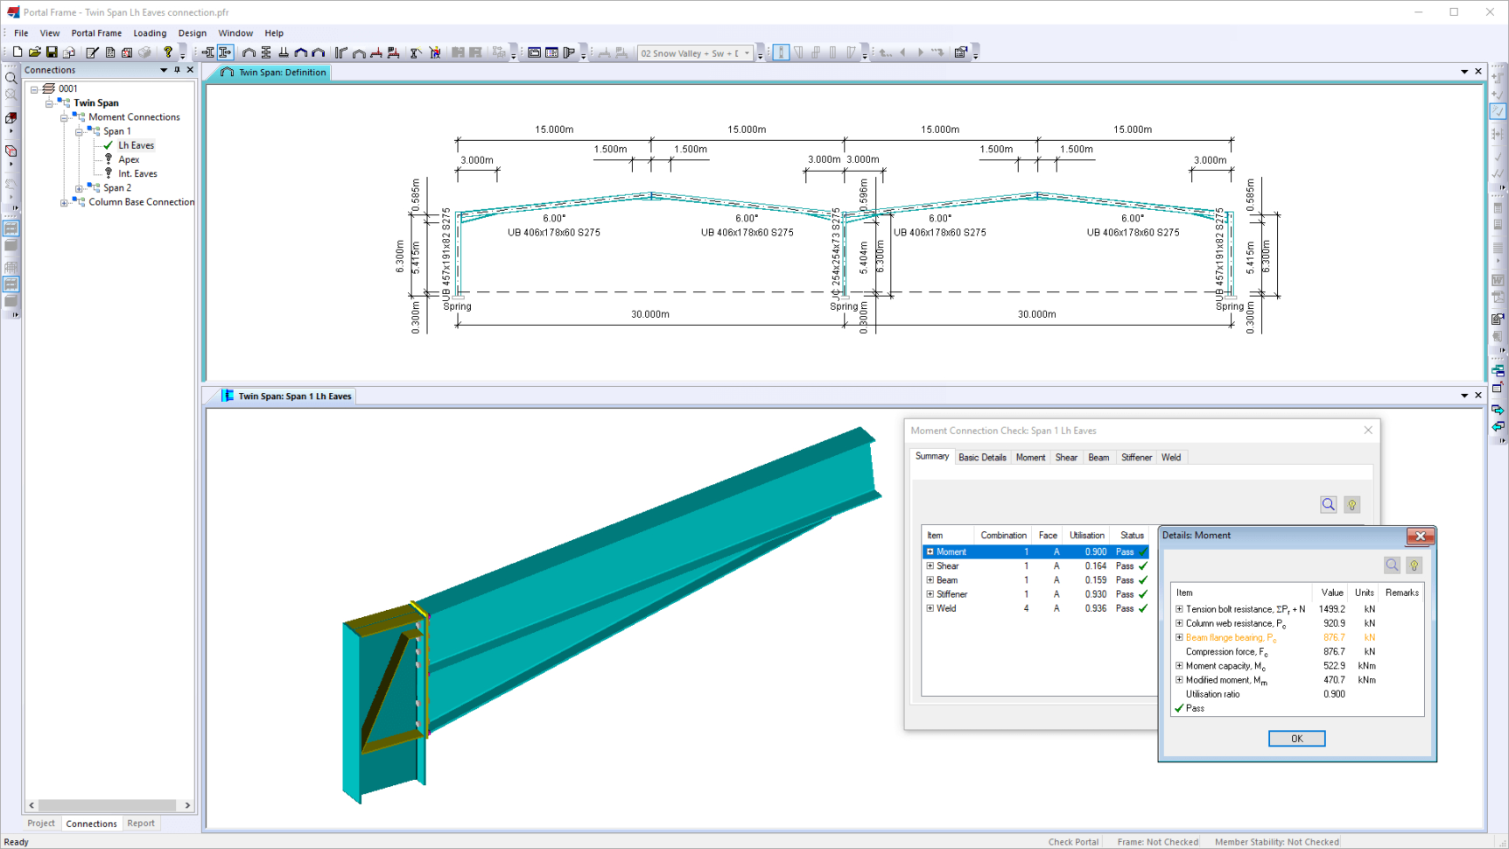Open the single window view icon
This screenshot has height=849, width=1509.
[534, 53]
